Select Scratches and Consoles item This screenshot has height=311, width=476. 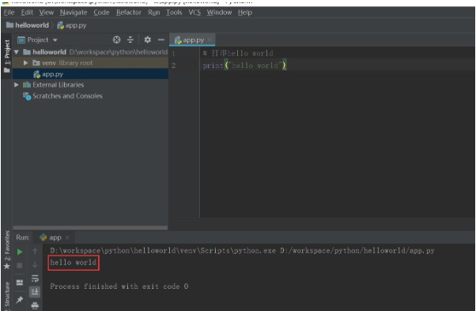click(x=62, y=96)
